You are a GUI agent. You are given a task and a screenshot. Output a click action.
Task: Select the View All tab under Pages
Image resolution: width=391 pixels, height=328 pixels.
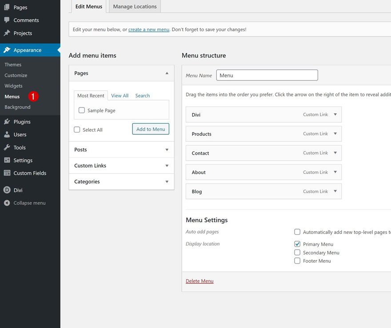pos(120,95)
